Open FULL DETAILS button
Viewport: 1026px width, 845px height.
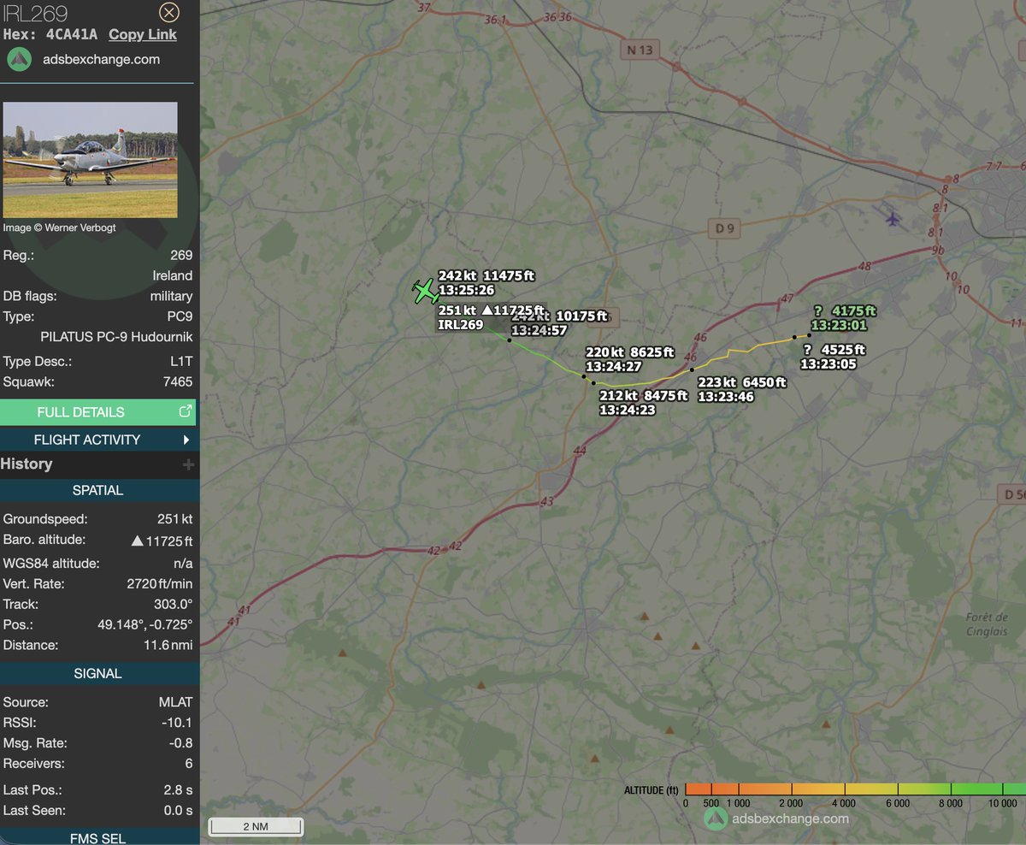click(97, 412)
